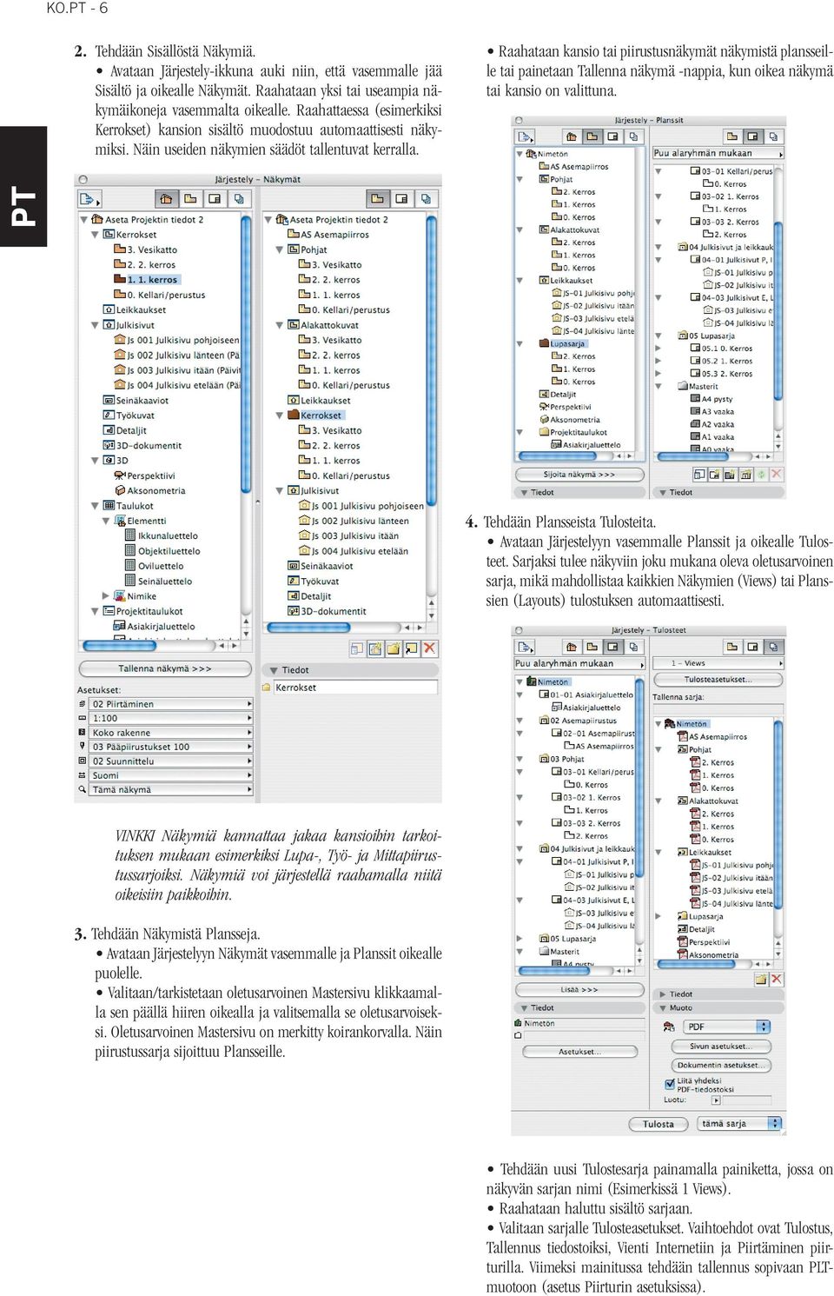Open the PDF format dropdown in Tulosteet
The width and height of the screenshot is (834, 1296).
726,1027
